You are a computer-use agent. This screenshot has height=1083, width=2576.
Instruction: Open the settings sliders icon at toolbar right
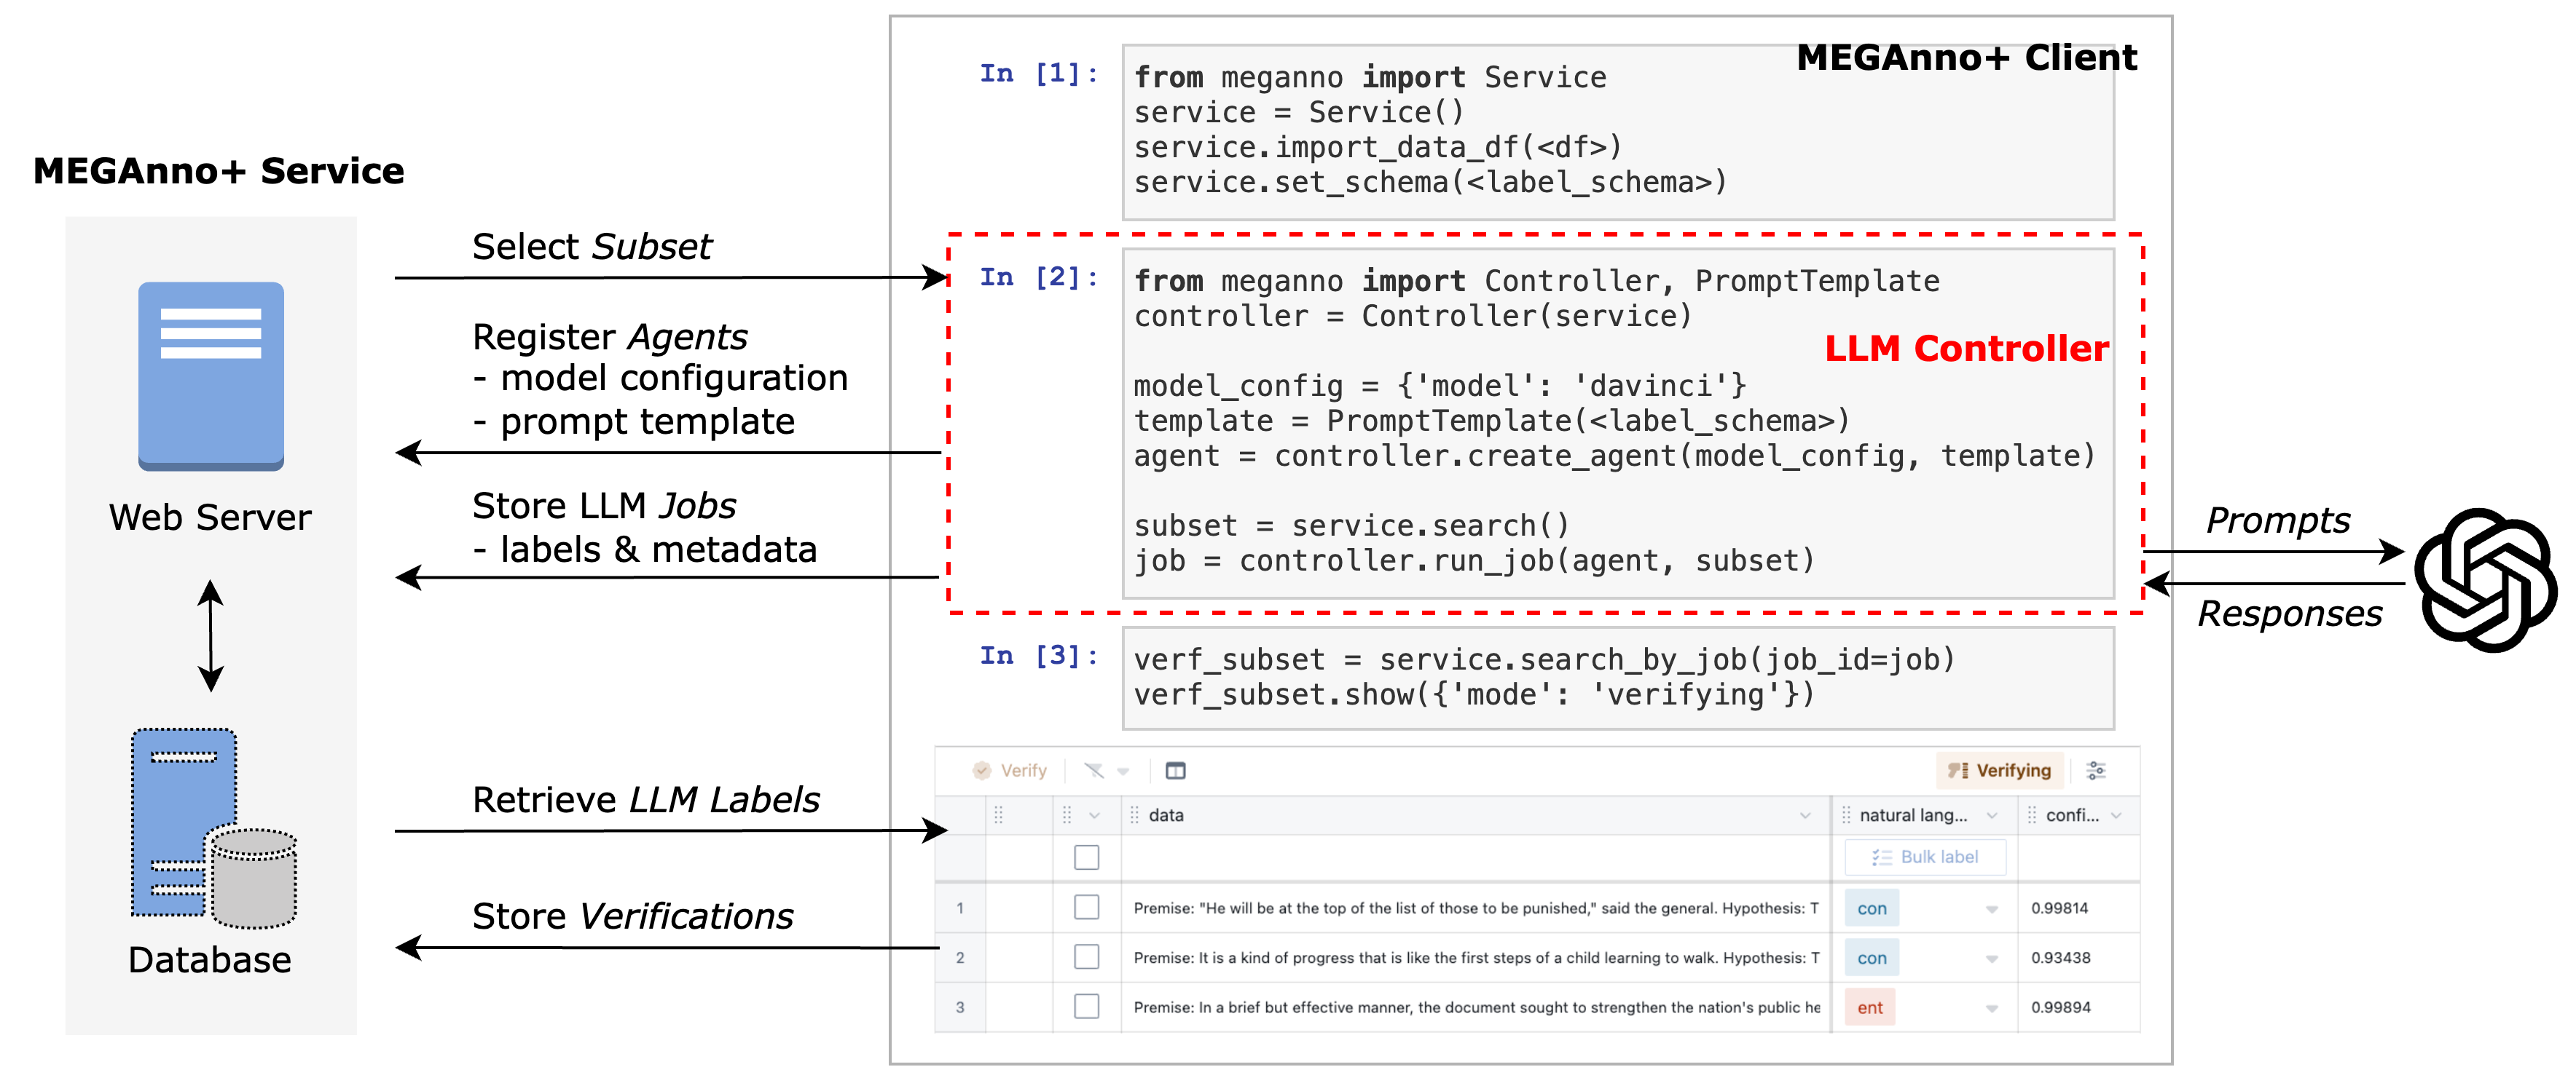(2096, 770)
